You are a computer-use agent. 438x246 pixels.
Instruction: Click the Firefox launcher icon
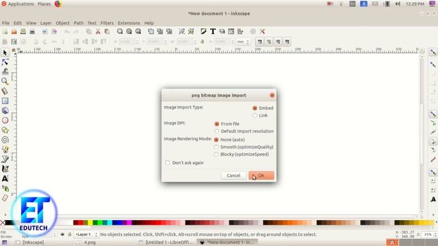tap(57, 4)
